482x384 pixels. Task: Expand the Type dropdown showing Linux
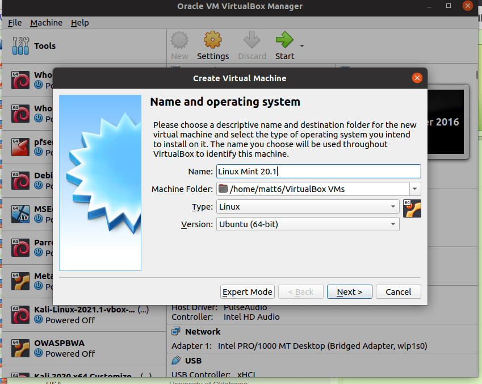(307, 207)
